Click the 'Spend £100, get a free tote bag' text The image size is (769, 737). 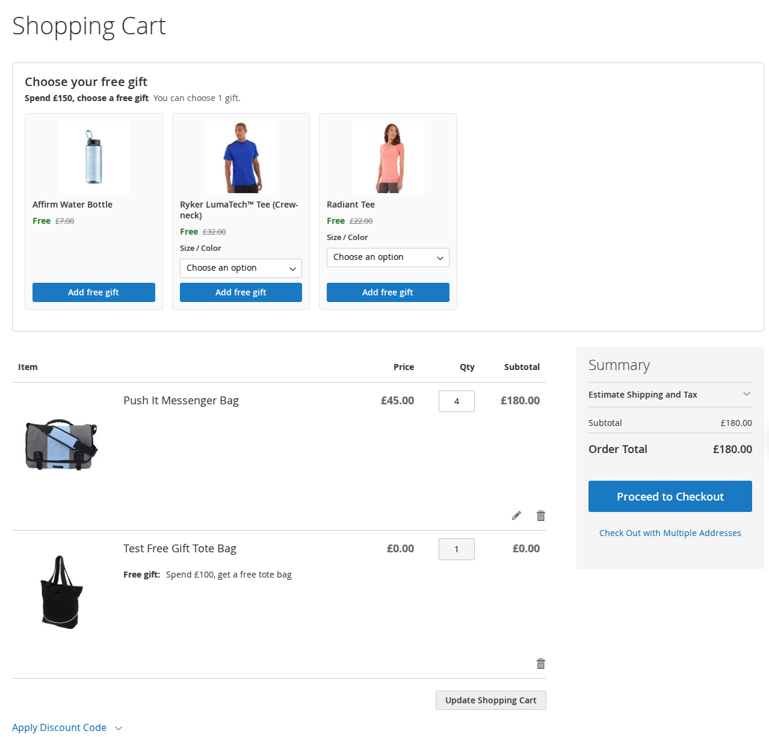pyautogui.click(x=229, y=575)
